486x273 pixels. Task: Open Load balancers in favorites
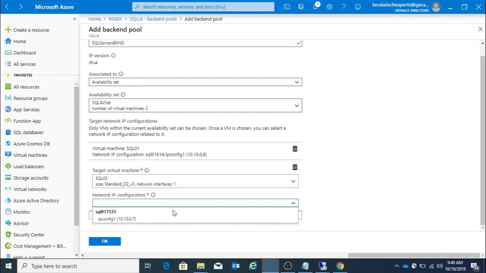pos(29,166)
